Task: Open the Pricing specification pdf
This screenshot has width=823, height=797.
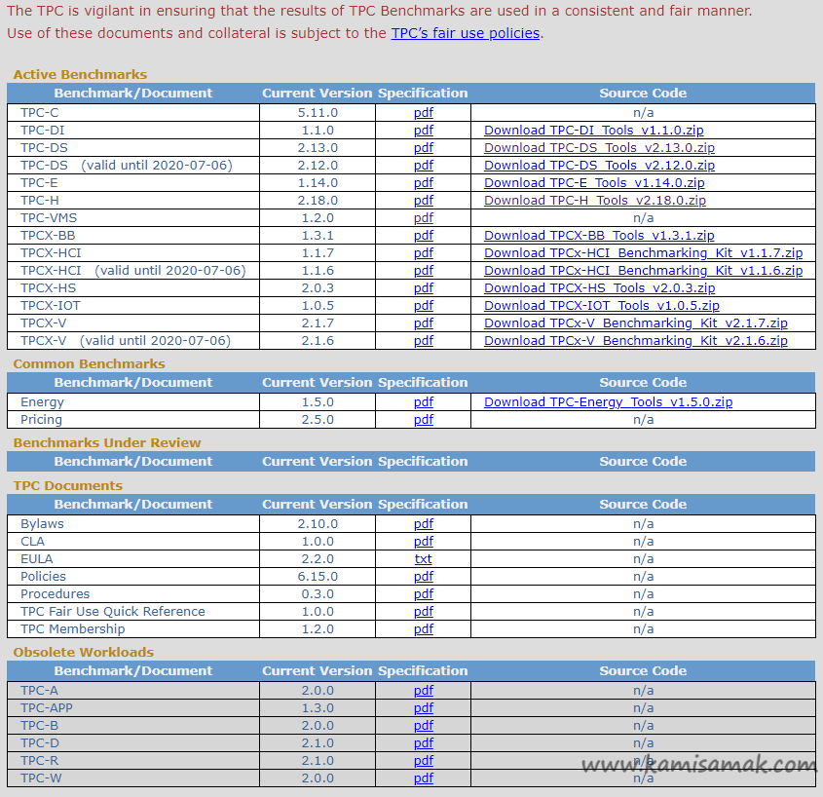Action: pyautogui.click(x=423, y=420)
